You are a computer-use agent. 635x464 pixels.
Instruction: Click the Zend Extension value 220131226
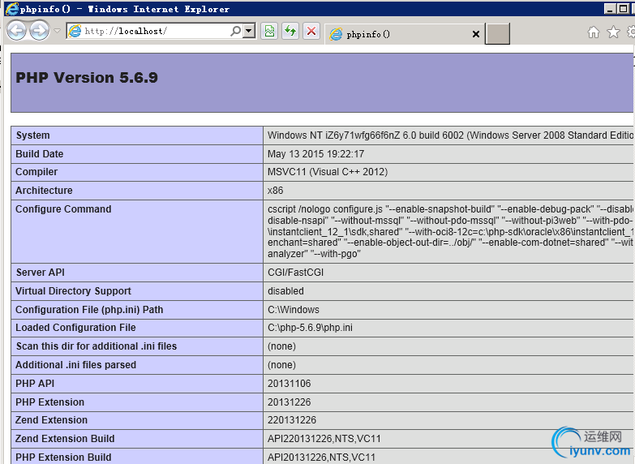tap(292, 420)
